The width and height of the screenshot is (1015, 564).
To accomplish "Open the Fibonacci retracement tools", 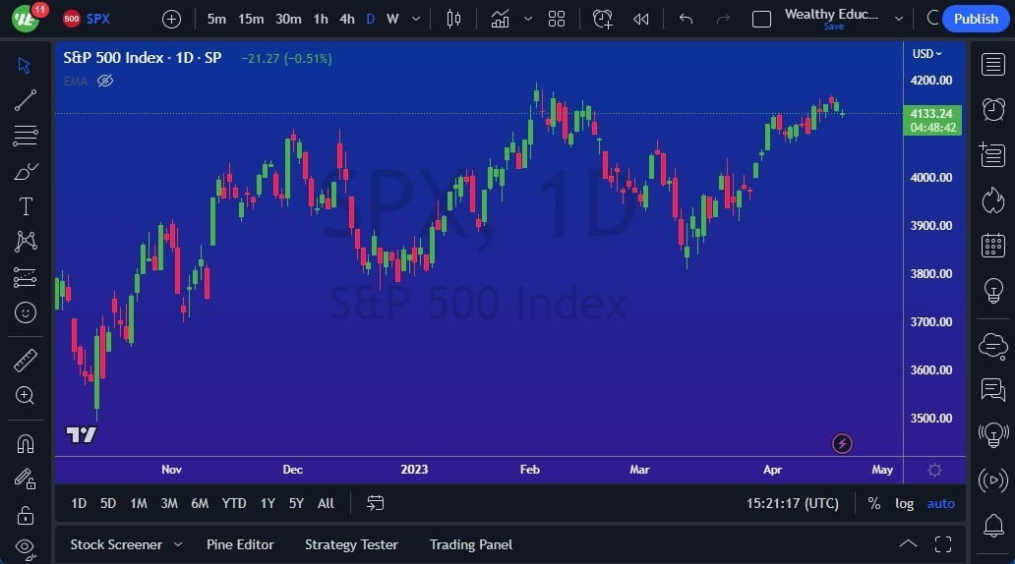I will coord(26,136).
